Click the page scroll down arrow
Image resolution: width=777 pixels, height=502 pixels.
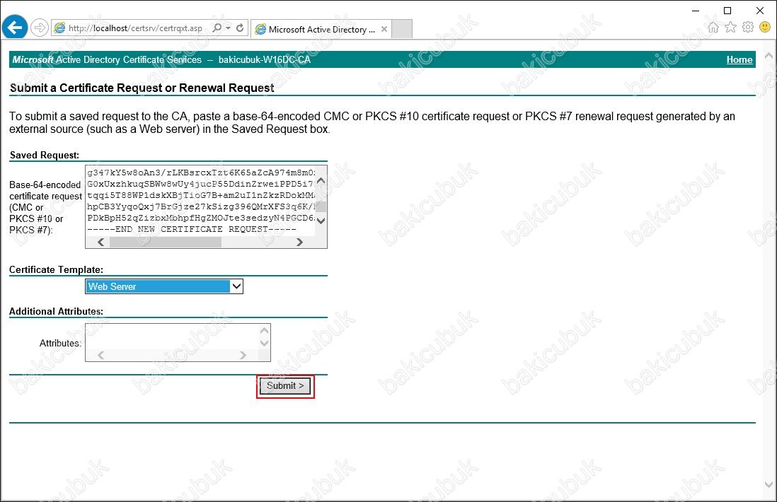pyautogui.click(x=769, y=484)
